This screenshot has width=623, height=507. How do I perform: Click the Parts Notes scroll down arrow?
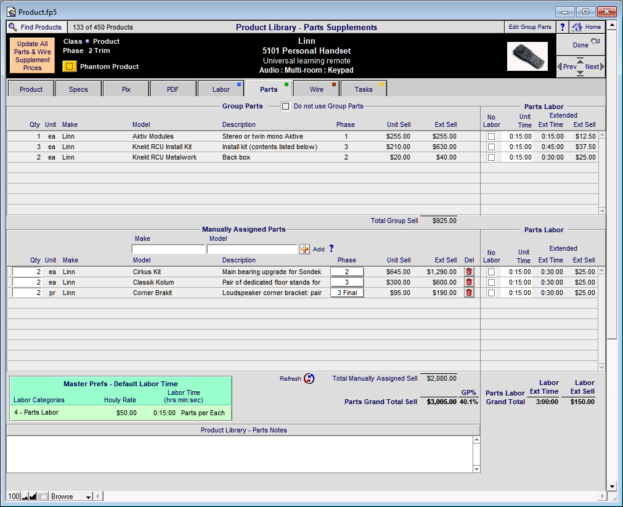coord(476,469)
